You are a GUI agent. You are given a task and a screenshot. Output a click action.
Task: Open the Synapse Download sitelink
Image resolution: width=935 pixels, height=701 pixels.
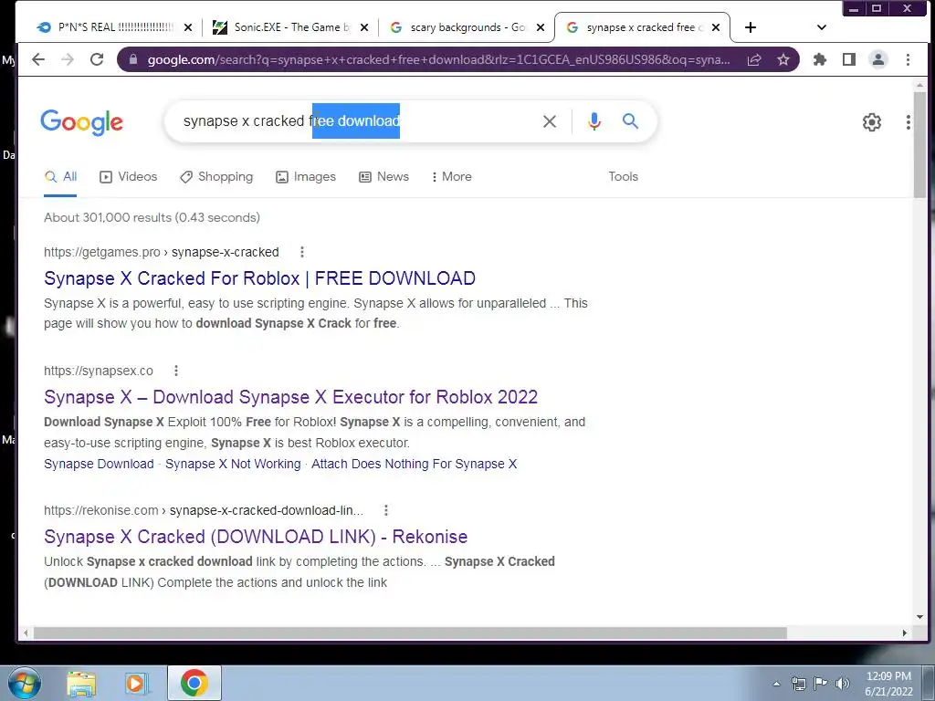click(x=99, y=464)
